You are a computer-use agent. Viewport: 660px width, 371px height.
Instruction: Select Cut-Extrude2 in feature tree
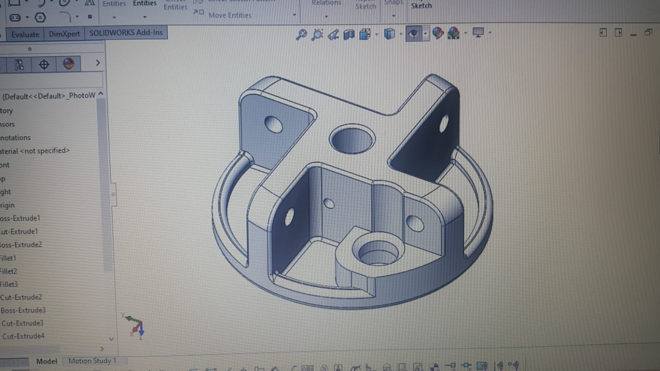pos(21,297)
